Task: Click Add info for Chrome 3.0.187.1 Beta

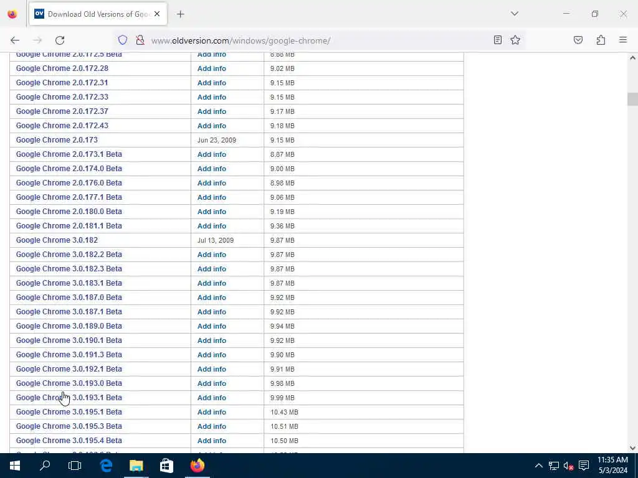Action: coord(212,312)
